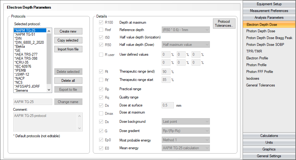296x160 pixels.
Task: Enable the R user defined values checkbox
Action: click(101, 55)
